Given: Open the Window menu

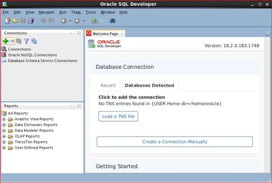Looking at the screenshot, I should [x=108, y=12].
